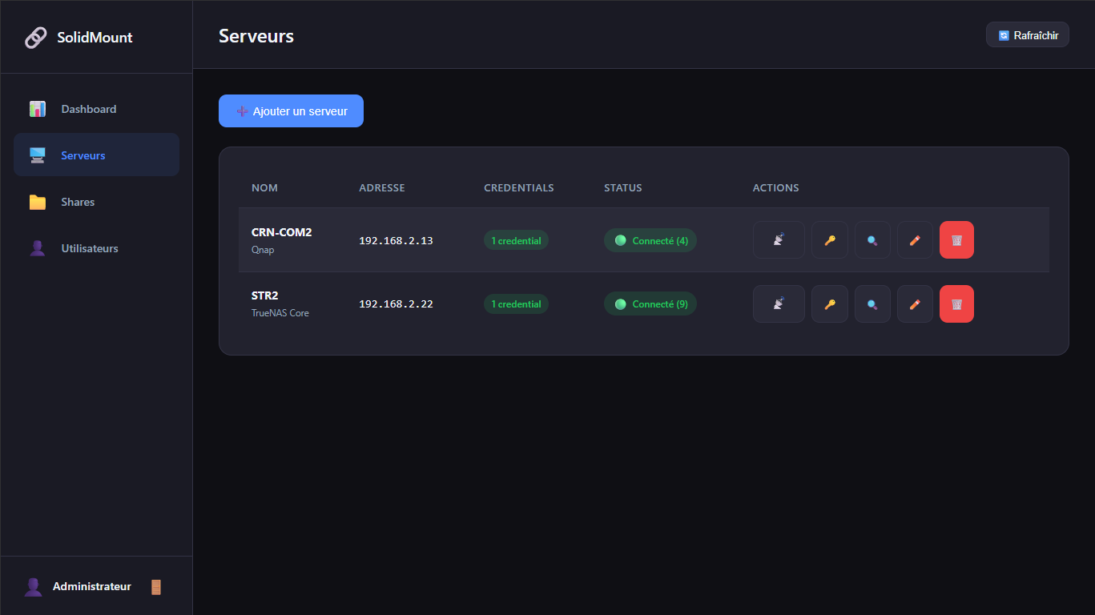Delete server STR2 with the red trash icon
The width and height of the screenshot is (1095, 615).
(x=956, y=303)
